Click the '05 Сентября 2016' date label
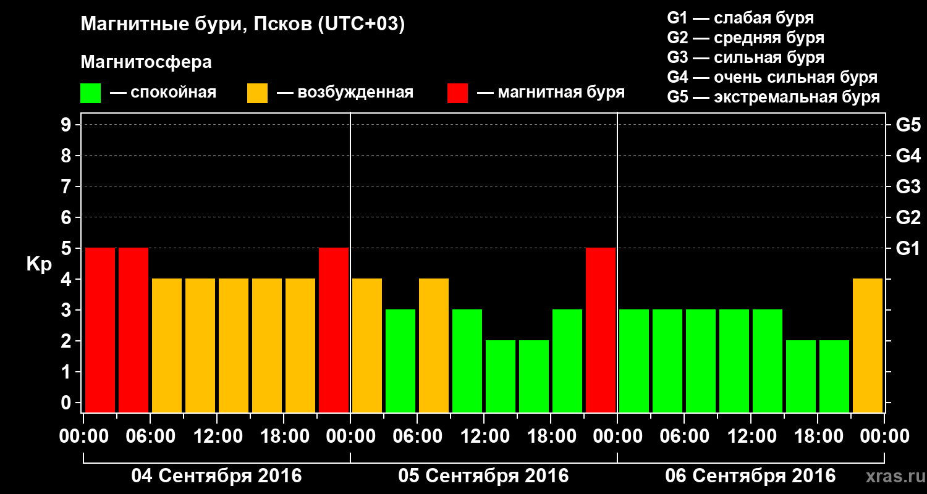This screenshot has width=927, height=494. point(483,476)
